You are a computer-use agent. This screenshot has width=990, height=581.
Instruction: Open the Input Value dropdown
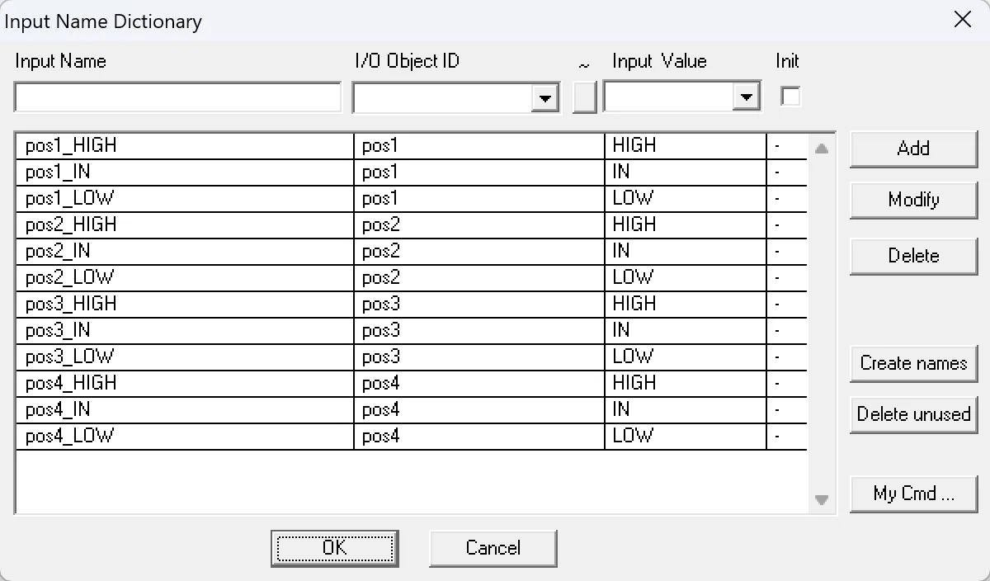[x=747, y=97]
